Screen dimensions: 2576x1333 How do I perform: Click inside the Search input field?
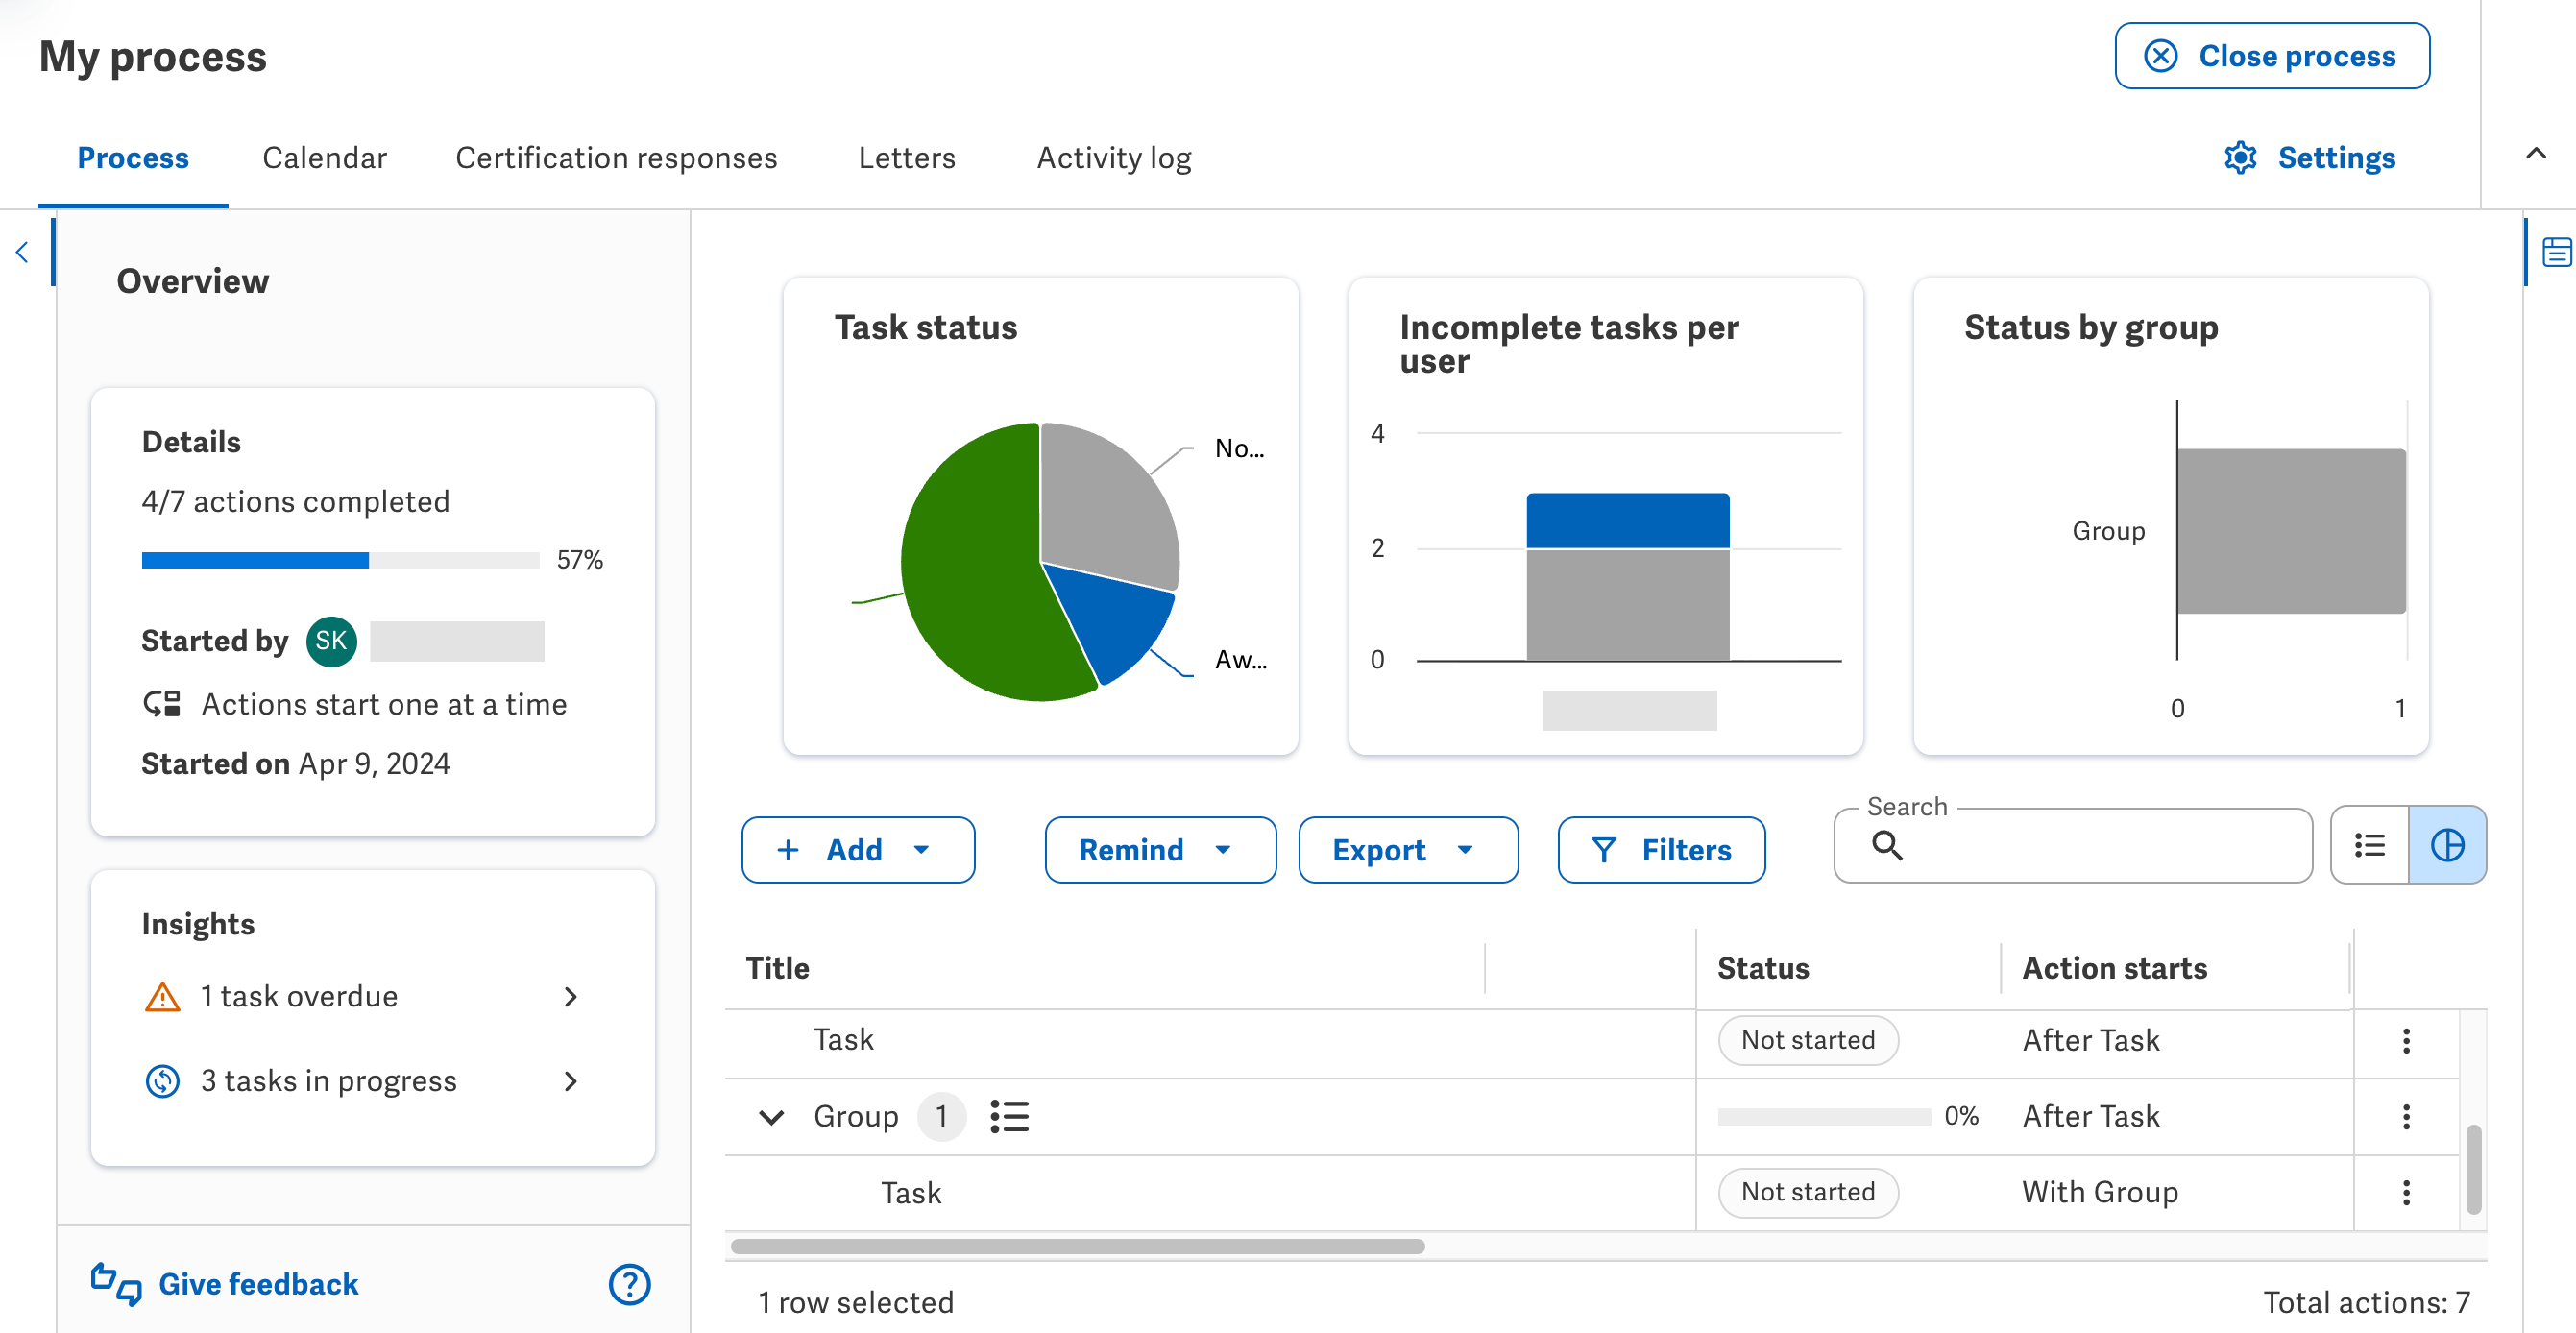point(2073,846)
